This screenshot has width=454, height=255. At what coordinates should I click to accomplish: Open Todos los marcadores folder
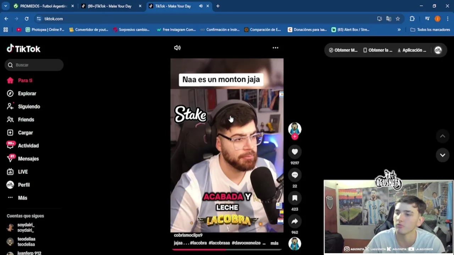pos(430,30)
